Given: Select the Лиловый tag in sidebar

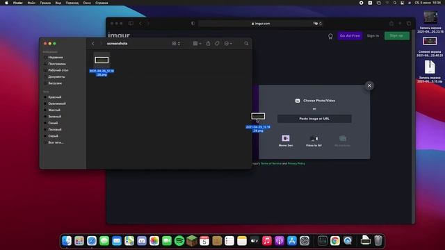Looking at the screenshot, I should pyautogui.click(x=54, y=130).
